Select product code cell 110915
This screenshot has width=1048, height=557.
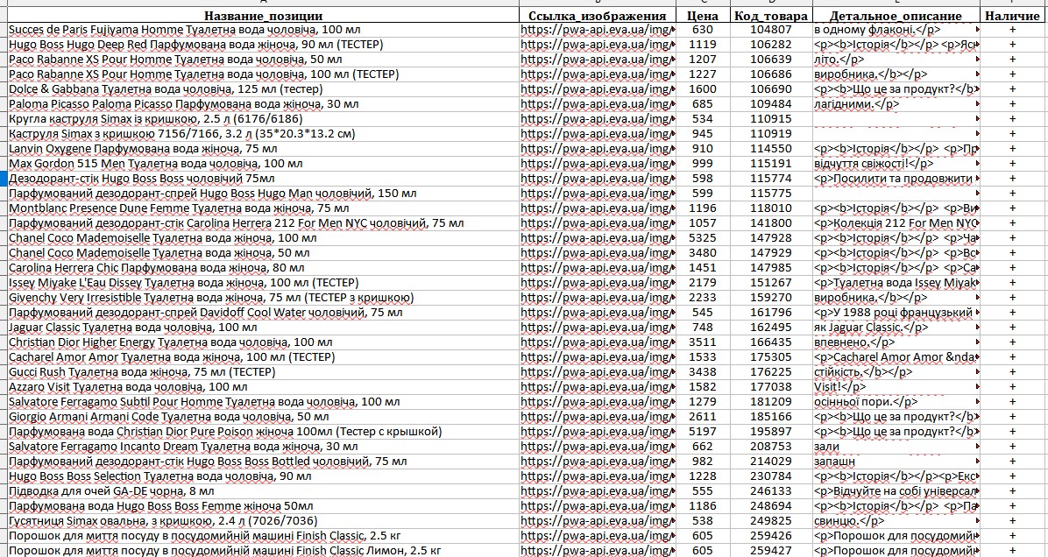click(770, 119)
